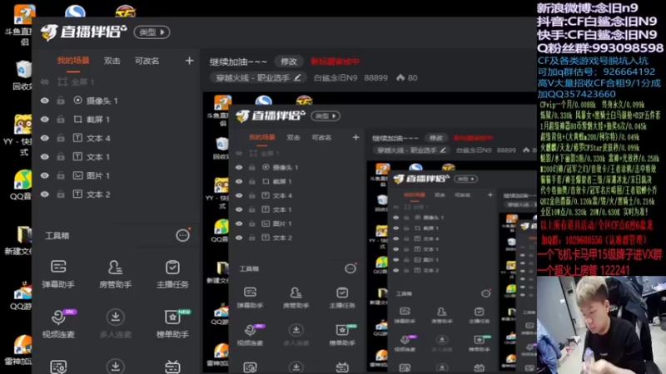Open the QQ音乐 desktop shortcut at far left
Screen dimensions: 666x374
22,185
